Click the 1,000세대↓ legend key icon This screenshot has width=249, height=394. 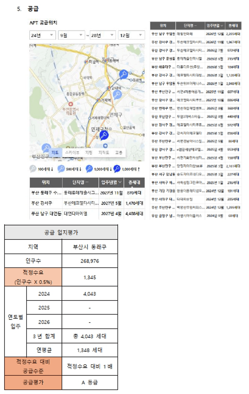coord(89,169)
